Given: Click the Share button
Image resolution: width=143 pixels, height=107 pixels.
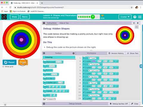Looking at the screenshot, I should point(14,17).
